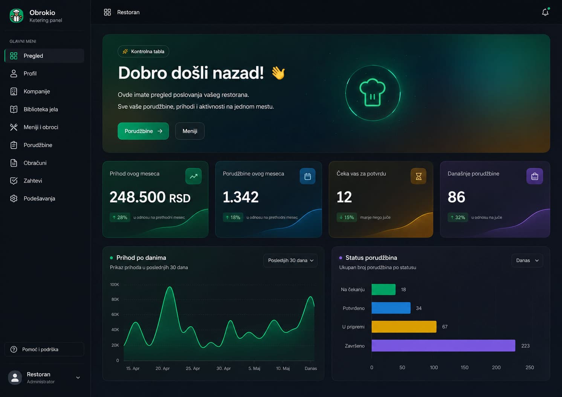Go to Kompanije menu item
The height and width of the screenshot is (397, 562).
pyautogui.click(x=44, y=91)
